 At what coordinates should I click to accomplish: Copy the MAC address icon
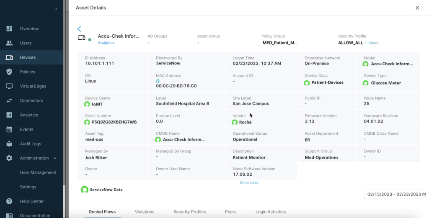158,81
